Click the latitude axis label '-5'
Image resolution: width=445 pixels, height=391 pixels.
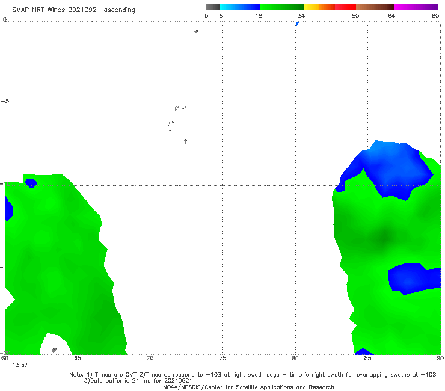5,102
